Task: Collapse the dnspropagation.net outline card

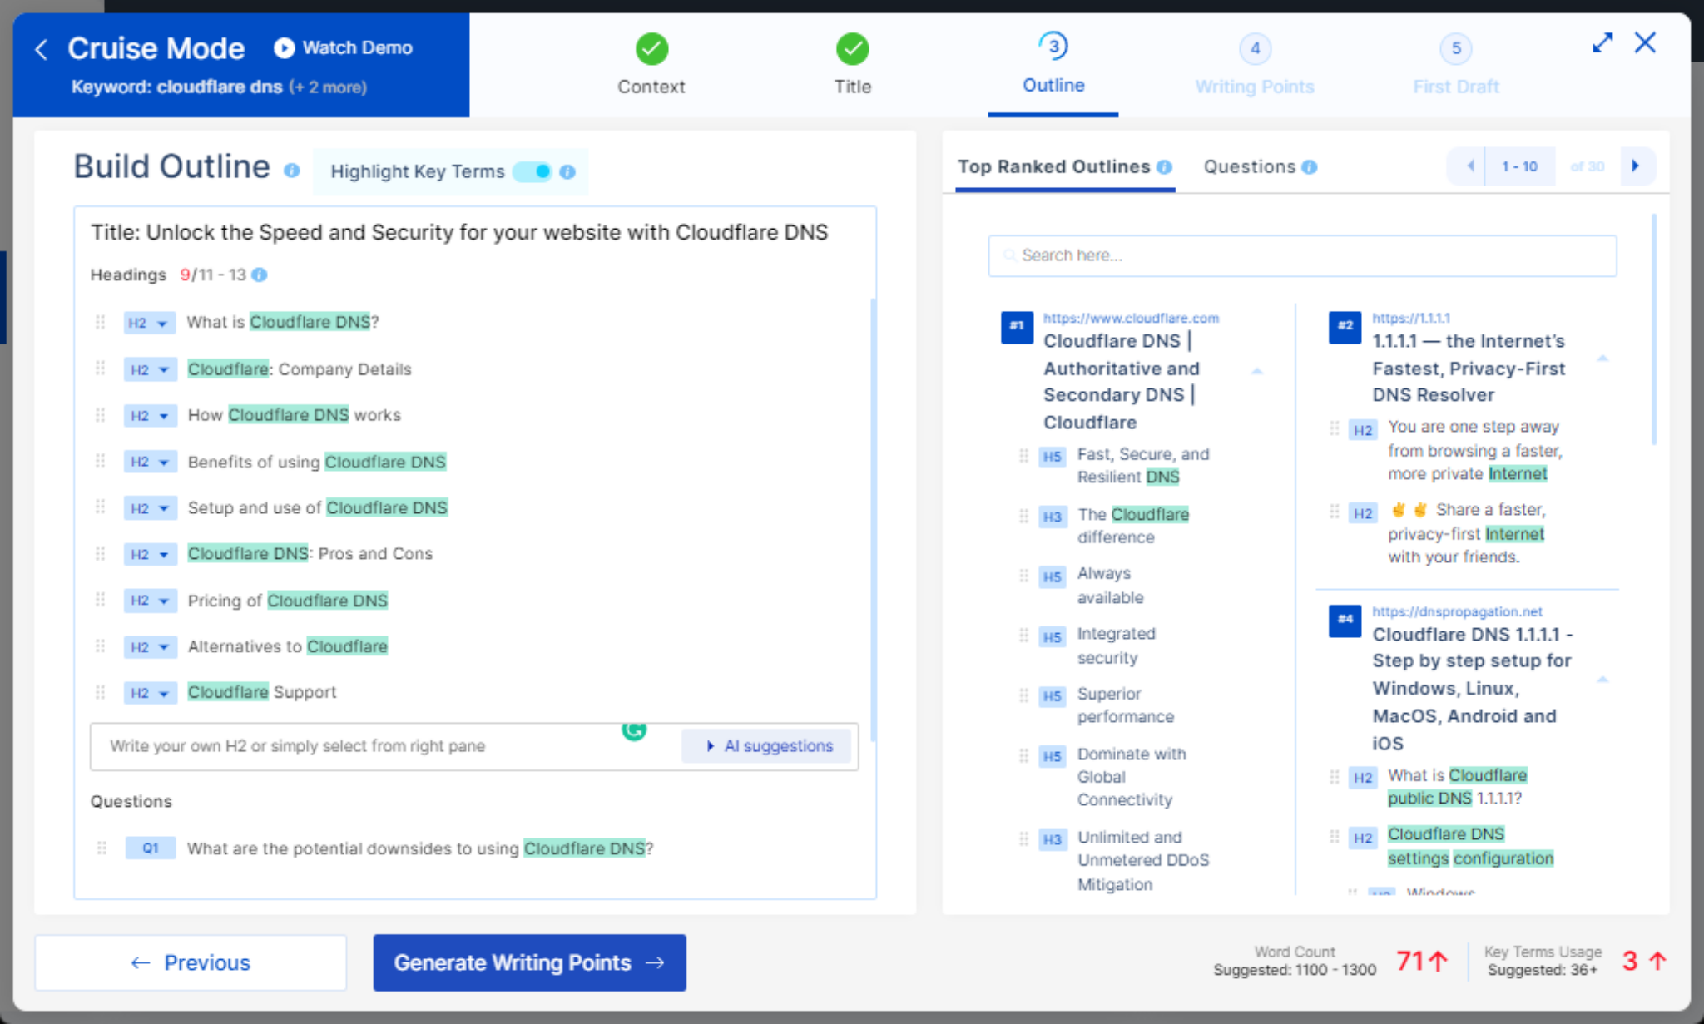Action: pyautogui.click(x=1602, y=680)
